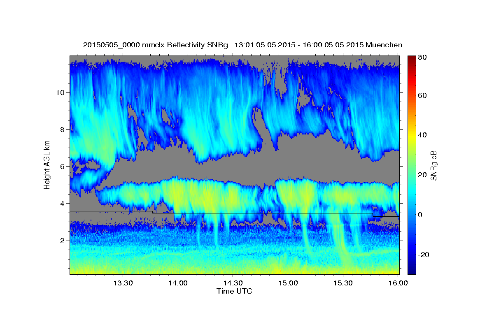Click the 14:00 time tick label
Viewport: 494px width, 329px height.
(178, 283)
